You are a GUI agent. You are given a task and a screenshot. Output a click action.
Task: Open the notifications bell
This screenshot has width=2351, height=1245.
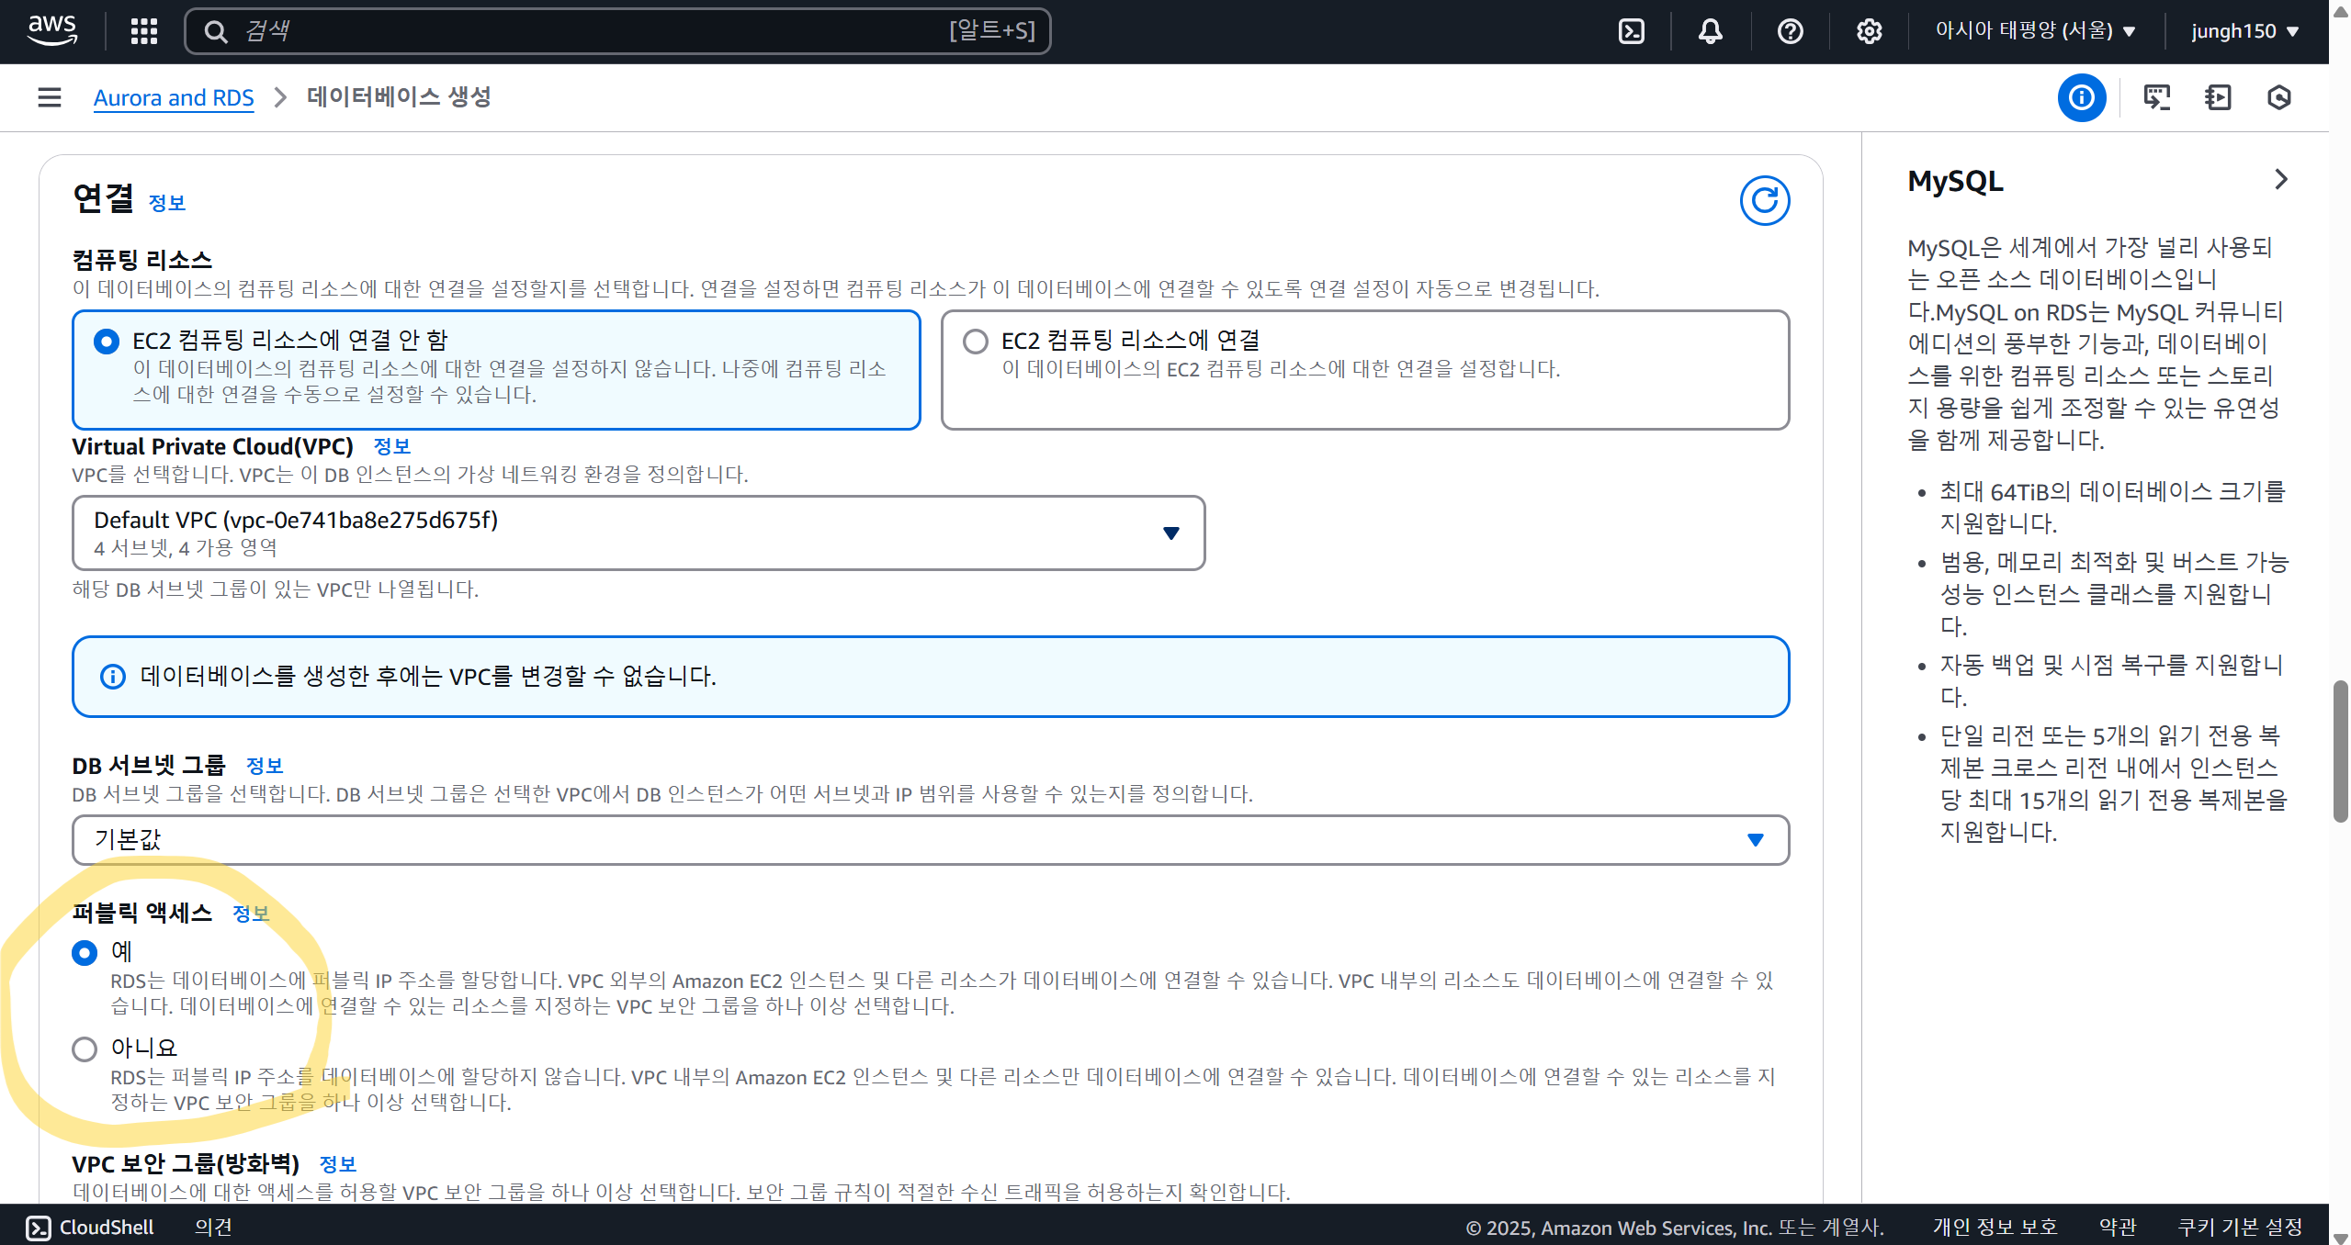[x=1710, y=31]
